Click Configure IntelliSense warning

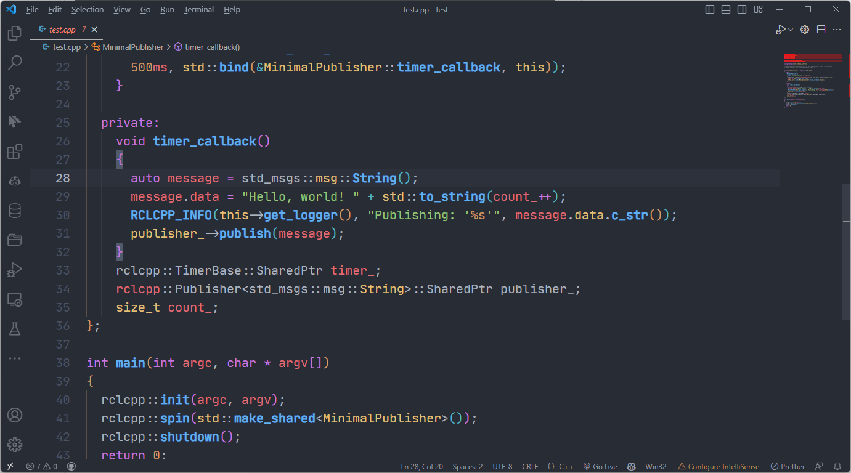coord(719,466)
